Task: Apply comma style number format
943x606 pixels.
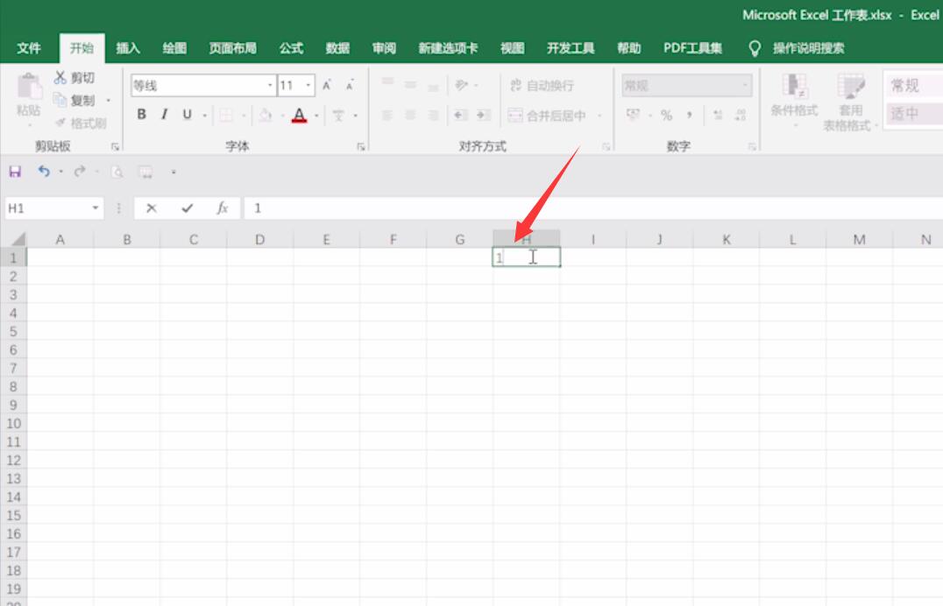Action: (689, 115)
